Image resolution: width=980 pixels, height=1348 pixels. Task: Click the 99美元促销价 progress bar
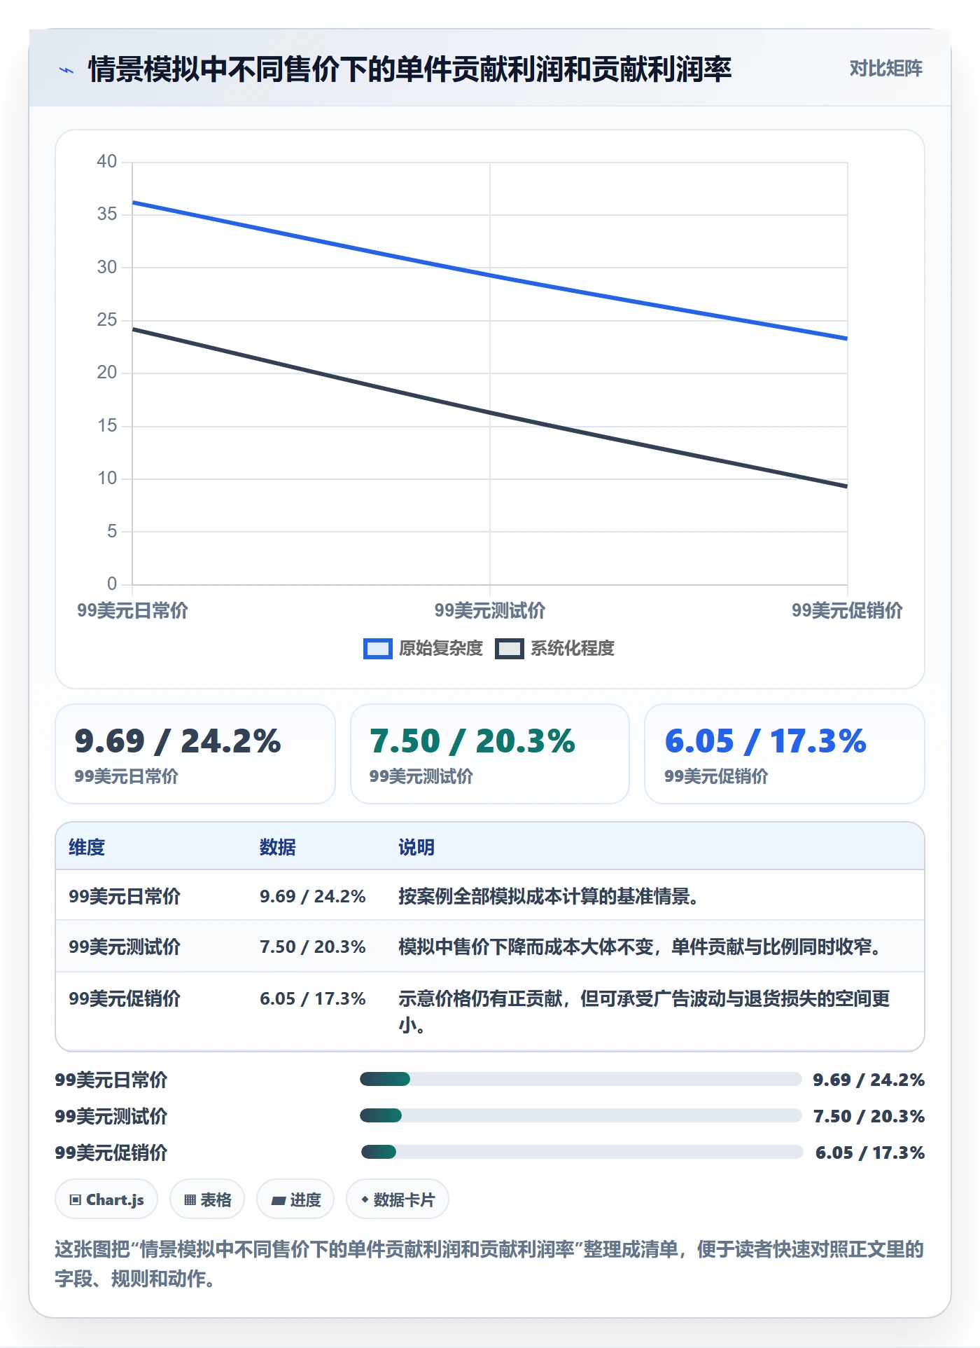(582, 1152)
